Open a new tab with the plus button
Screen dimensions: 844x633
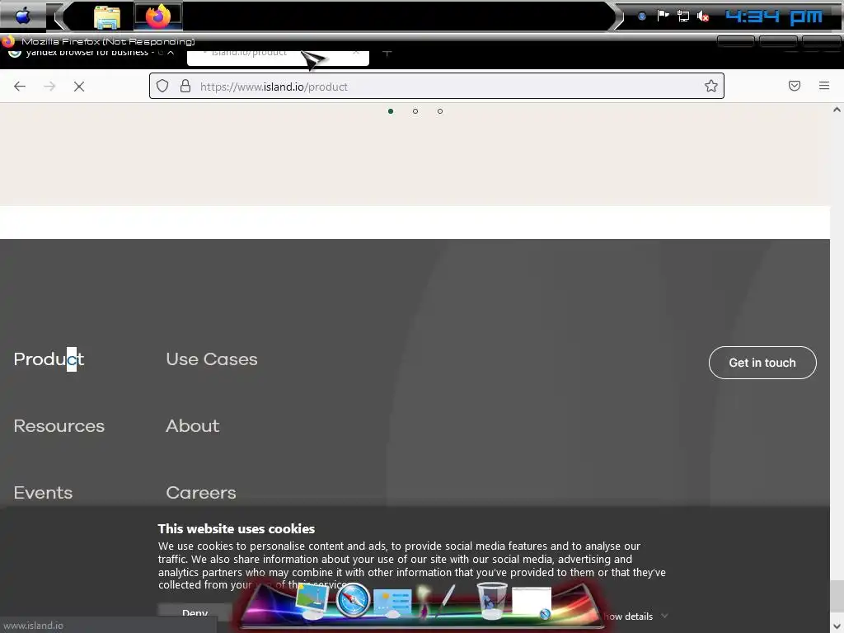click(387, 54)
